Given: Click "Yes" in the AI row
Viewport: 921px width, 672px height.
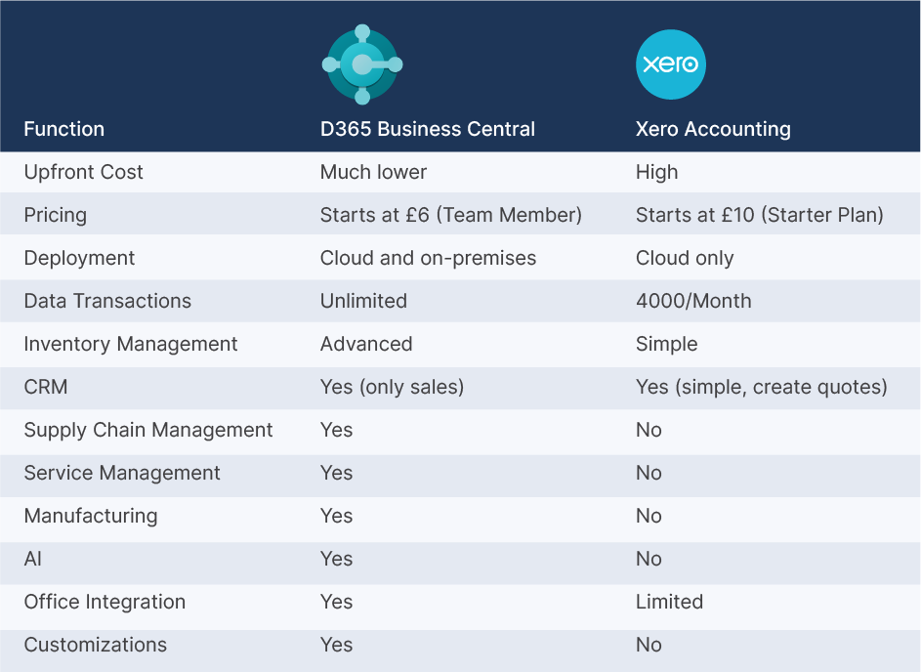Looking at the screenshot, I should pyautogui.click(x=337, y=559).
